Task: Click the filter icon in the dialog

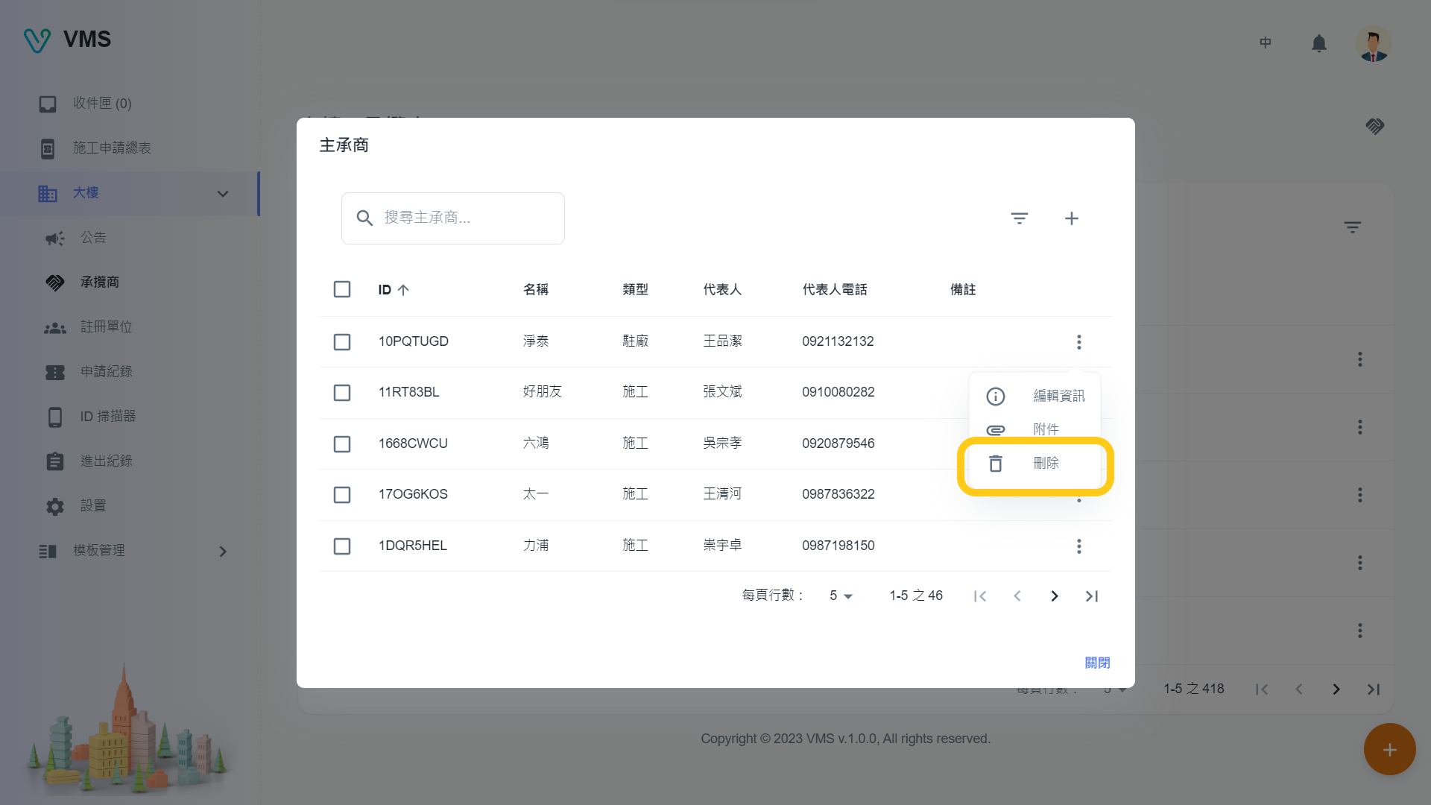Action: tap(1019, 218)
